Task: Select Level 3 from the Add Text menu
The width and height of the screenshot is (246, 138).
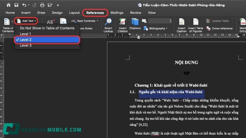Action: (x=47, y=45)
